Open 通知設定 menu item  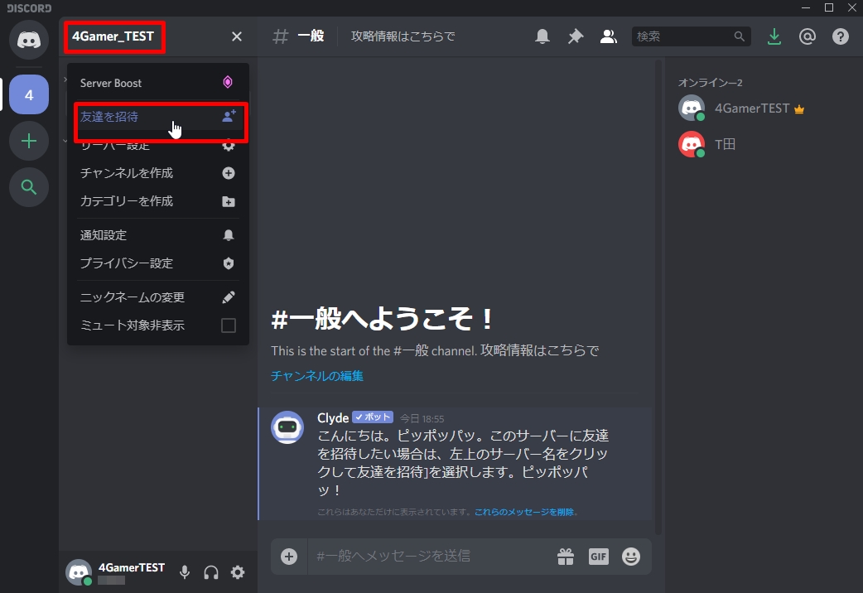158,235
